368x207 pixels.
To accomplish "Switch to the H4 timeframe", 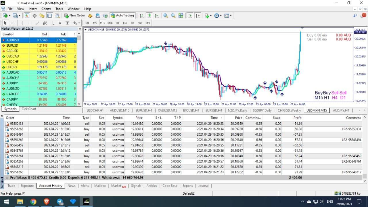I will tap(125, 23).
